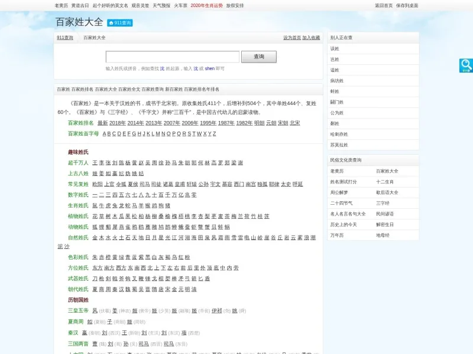Open 火车票 in the top navigation
Screen dimensions: 473x354
180,5
